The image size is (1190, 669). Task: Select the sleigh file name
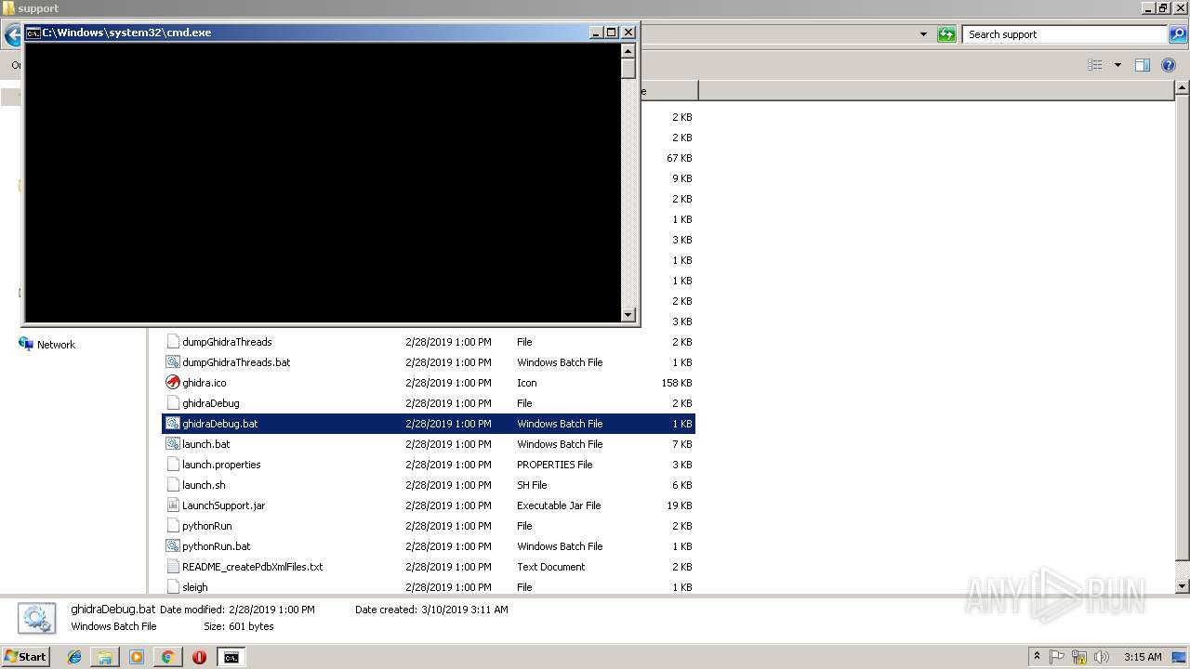click(195, 587)
